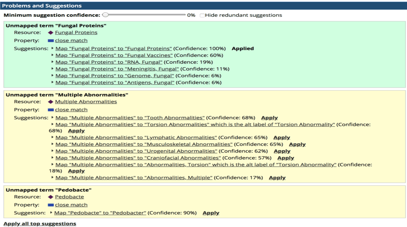Image resolution: width=407 pixels, height=227 pixels.
Task: Open Map Fungal Proteins to Antigens, Fungal link
Action: tap(115, 83)
